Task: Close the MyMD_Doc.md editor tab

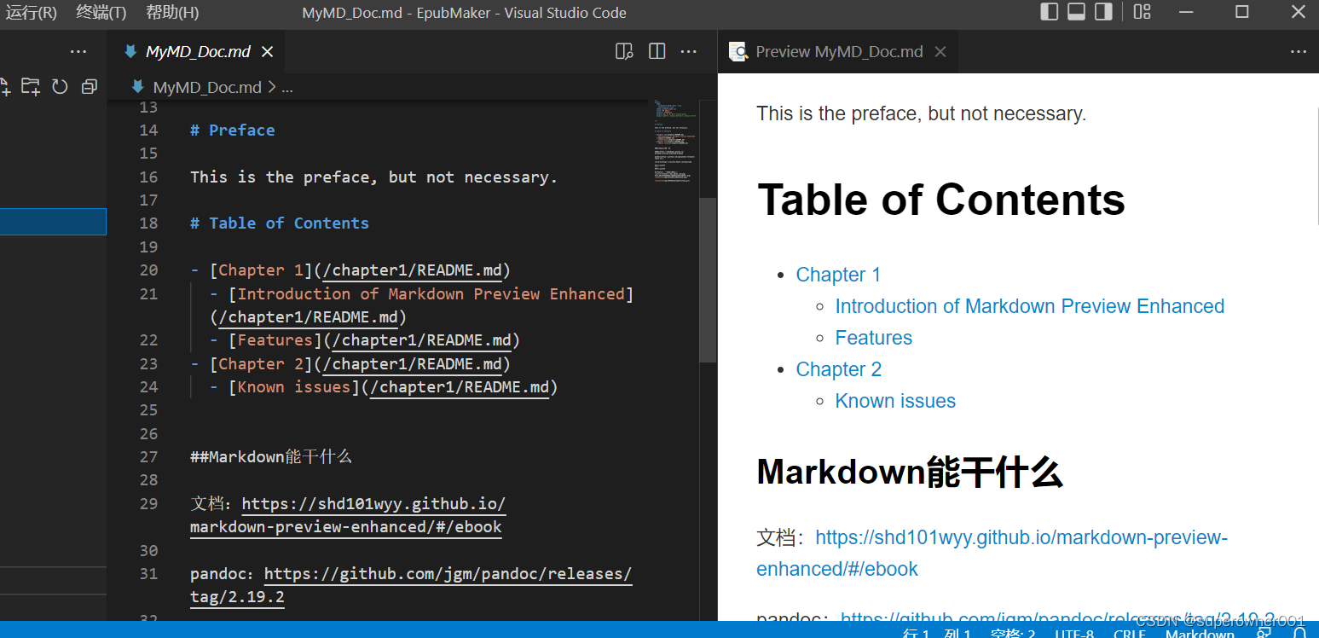Action: tap(267, 52)
